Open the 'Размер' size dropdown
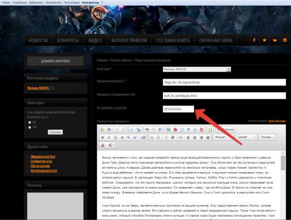 coord(267,137)
